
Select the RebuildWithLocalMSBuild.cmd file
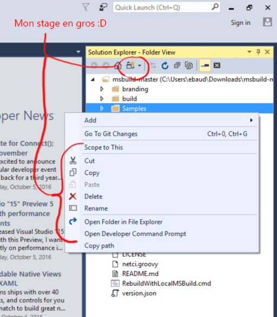click(167, 284)
